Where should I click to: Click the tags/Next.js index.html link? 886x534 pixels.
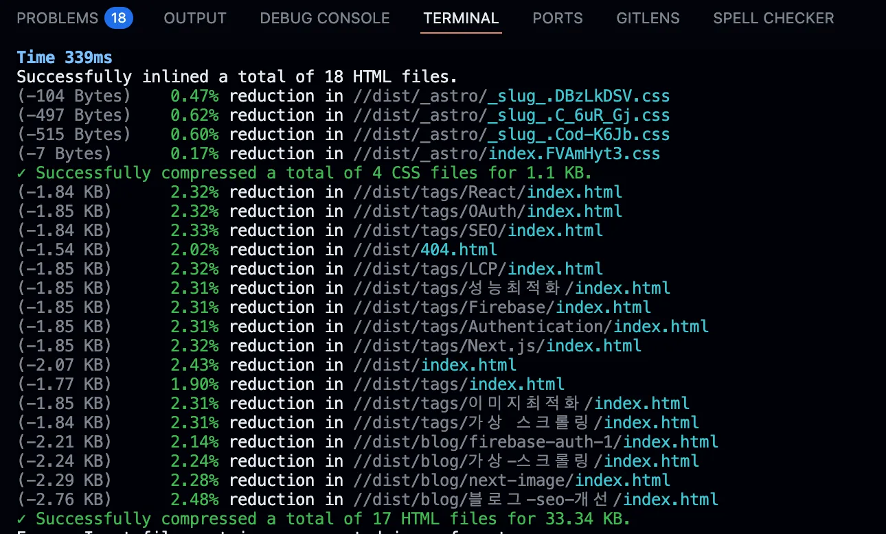(x=593, y=346)
